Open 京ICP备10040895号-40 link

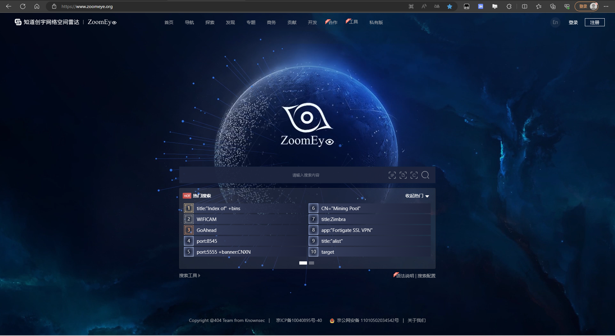(299, 320)
